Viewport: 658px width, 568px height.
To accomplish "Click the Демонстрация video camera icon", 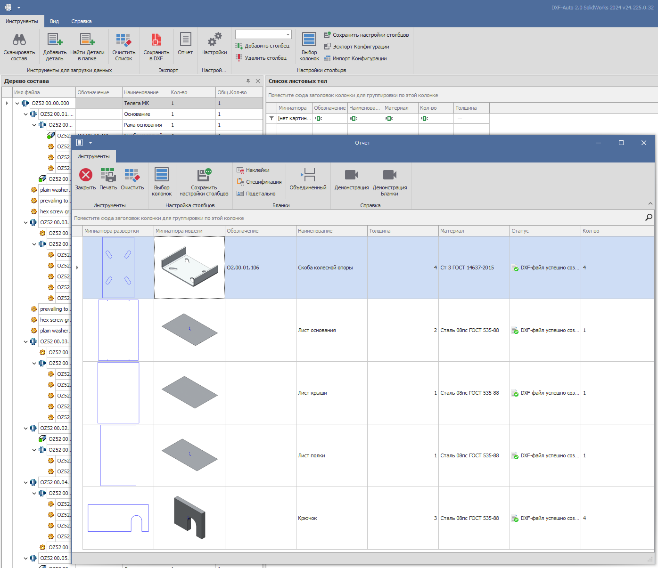I will (x=351, y=175).
